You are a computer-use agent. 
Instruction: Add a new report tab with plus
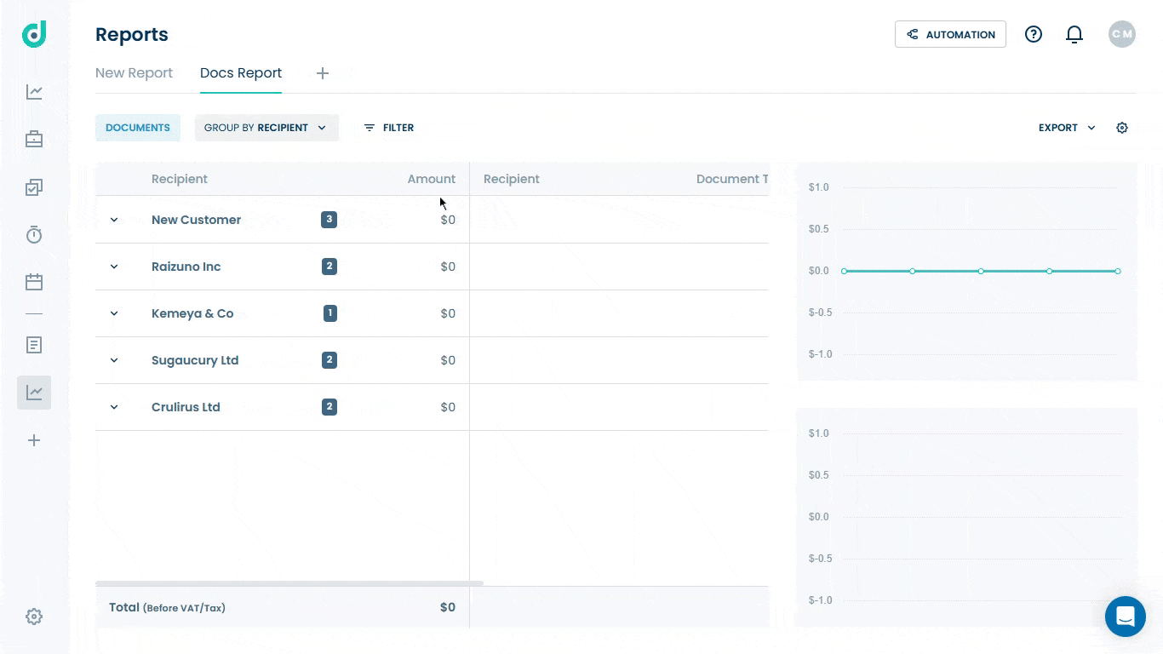tap(323, 73)
